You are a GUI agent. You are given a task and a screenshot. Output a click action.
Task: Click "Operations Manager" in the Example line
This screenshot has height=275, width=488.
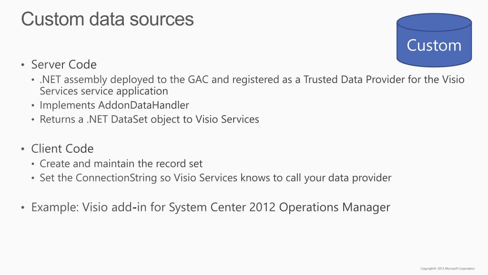pyautogui.click(x=335, y=207)
